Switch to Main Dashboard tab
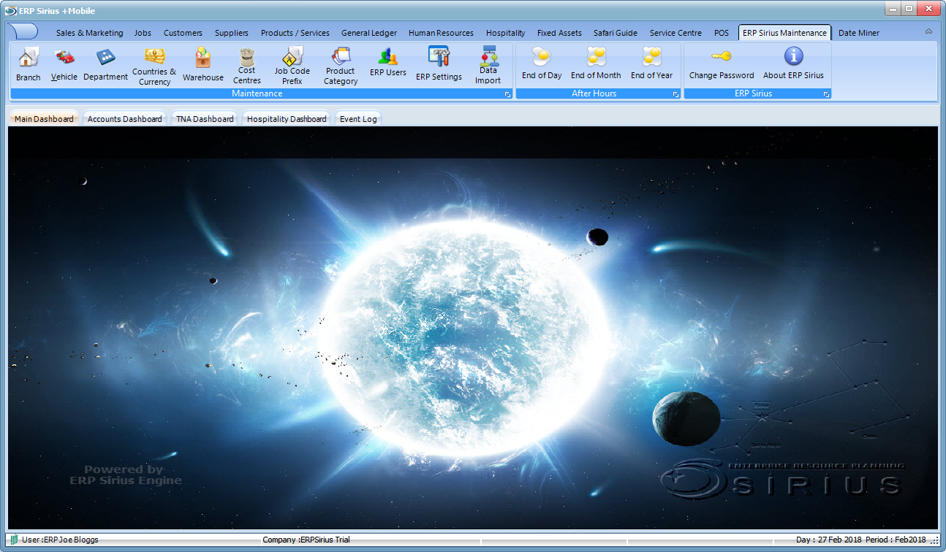This screenshot has width=946, height=552. point(44,119)
